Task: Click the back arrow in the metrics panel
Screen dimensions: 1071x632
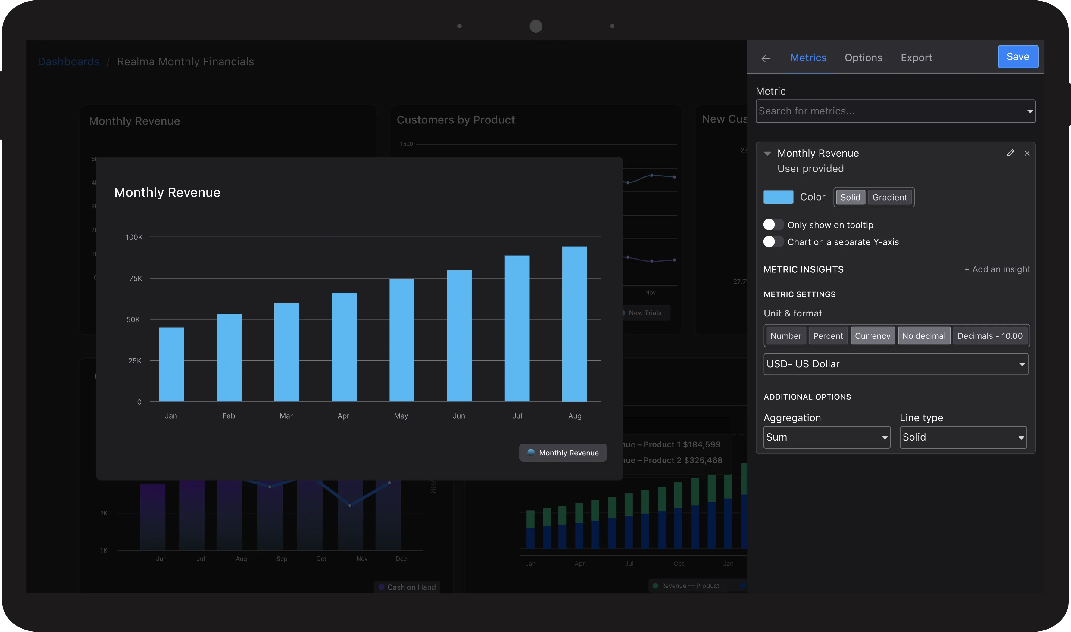Action: click(766, 58)
